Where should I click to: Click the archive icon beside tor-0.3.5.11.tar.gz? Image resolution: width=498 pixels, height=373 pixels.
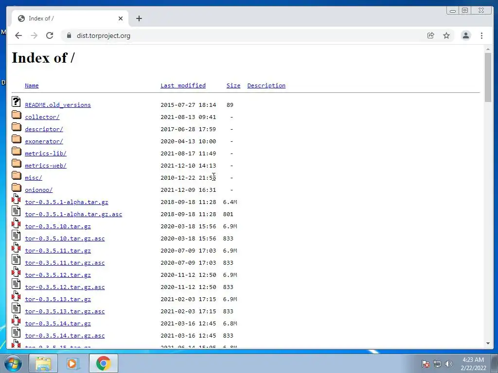coord(16,247)
